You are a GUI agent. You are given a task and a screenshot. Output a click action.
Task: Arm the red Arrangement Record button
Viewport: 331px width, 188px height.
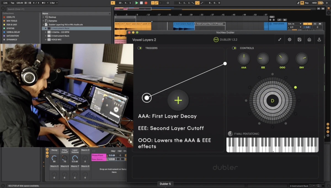[146, 3]
